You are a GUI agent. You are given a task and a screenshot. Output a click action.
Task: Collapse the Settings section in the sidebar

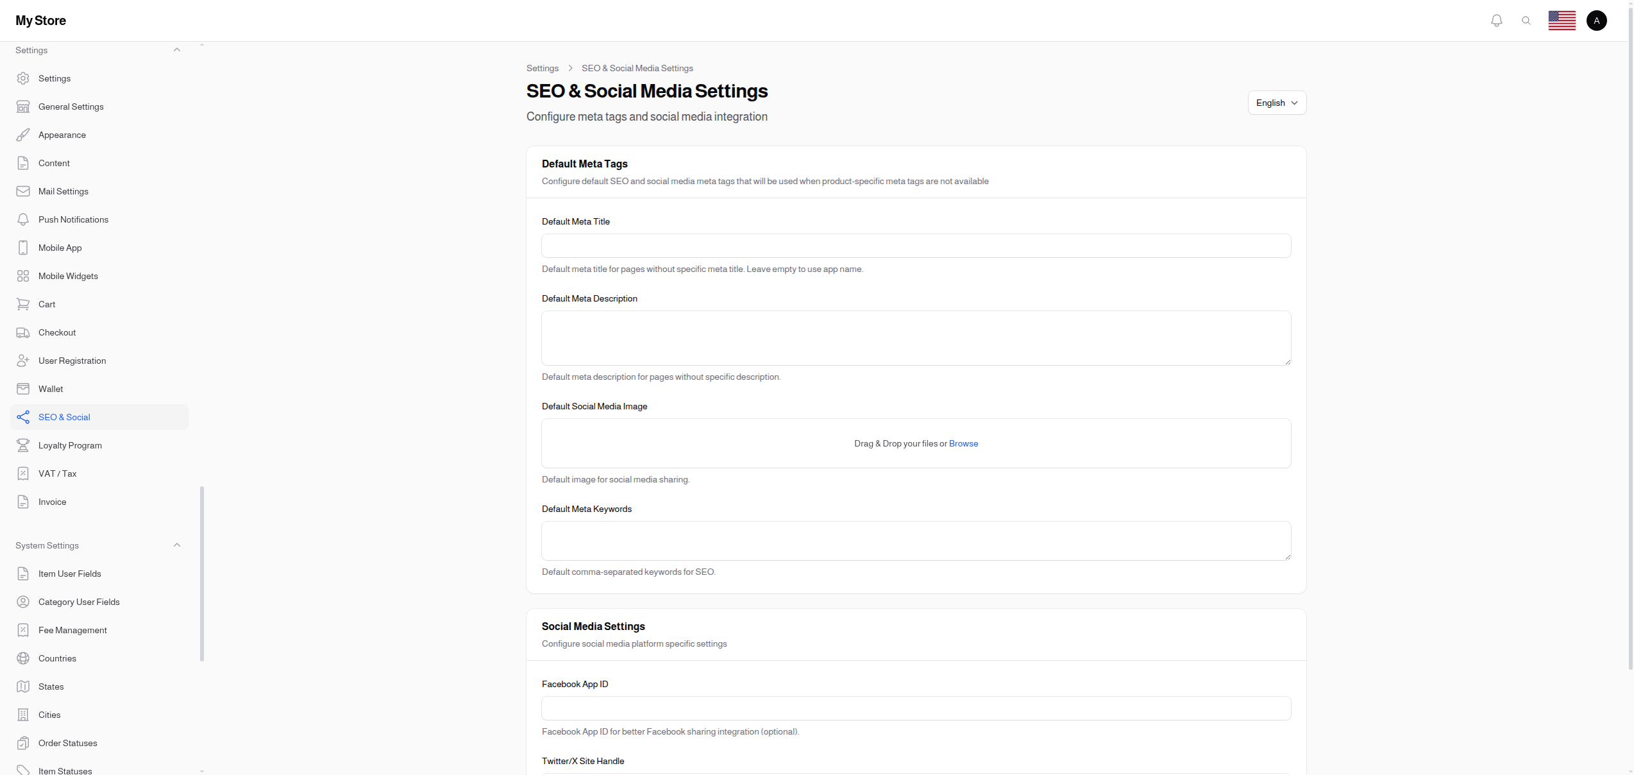pyautogui.click(x=176, y=49)
